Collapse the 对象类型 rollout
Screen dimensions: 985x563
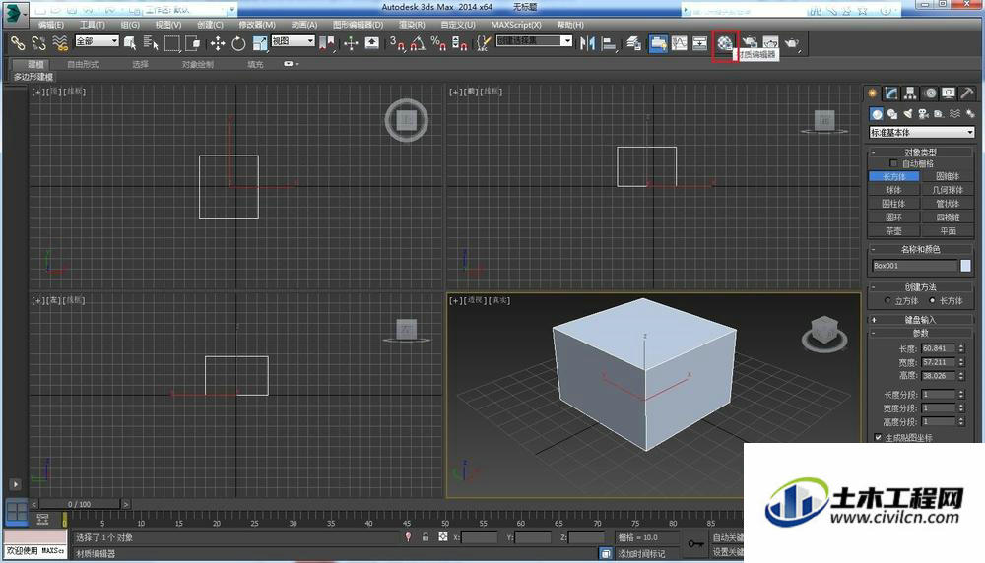tap(921, 152)
